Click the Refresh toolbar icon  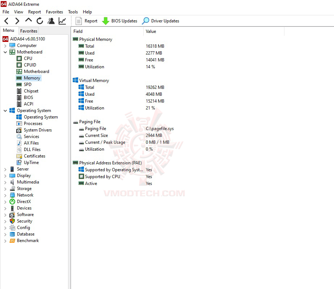coord(39,21)
